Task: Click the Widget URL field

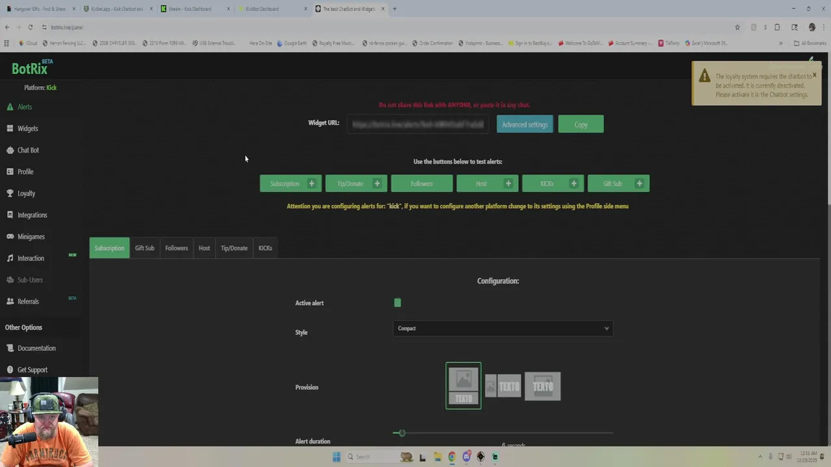Action: [418, 125]
